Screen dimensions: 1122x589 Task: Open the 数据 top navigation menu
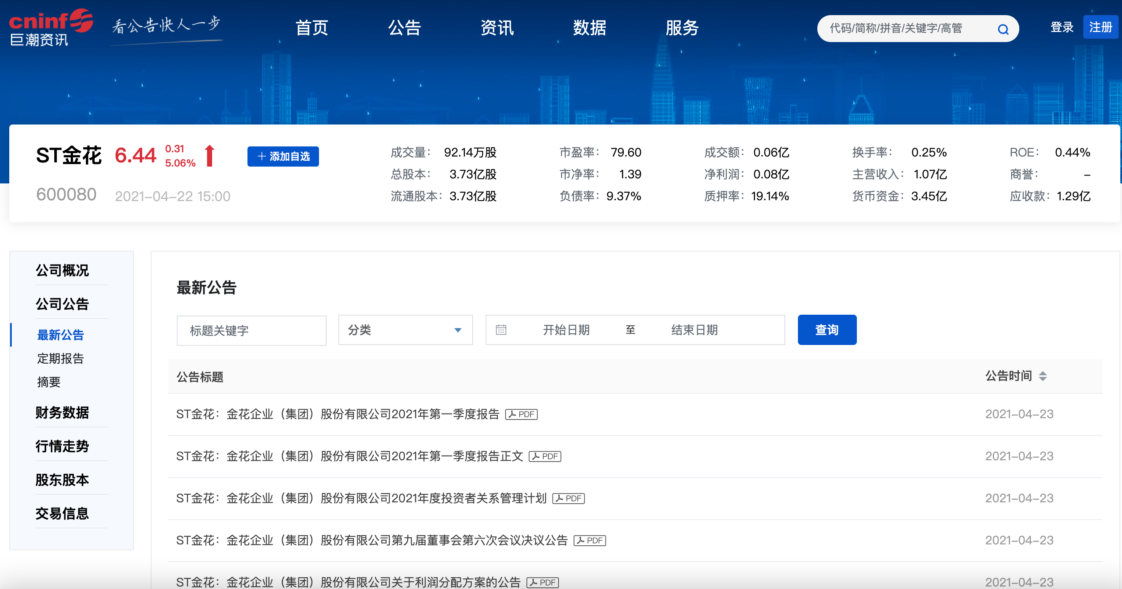click(x=589, y=28)
